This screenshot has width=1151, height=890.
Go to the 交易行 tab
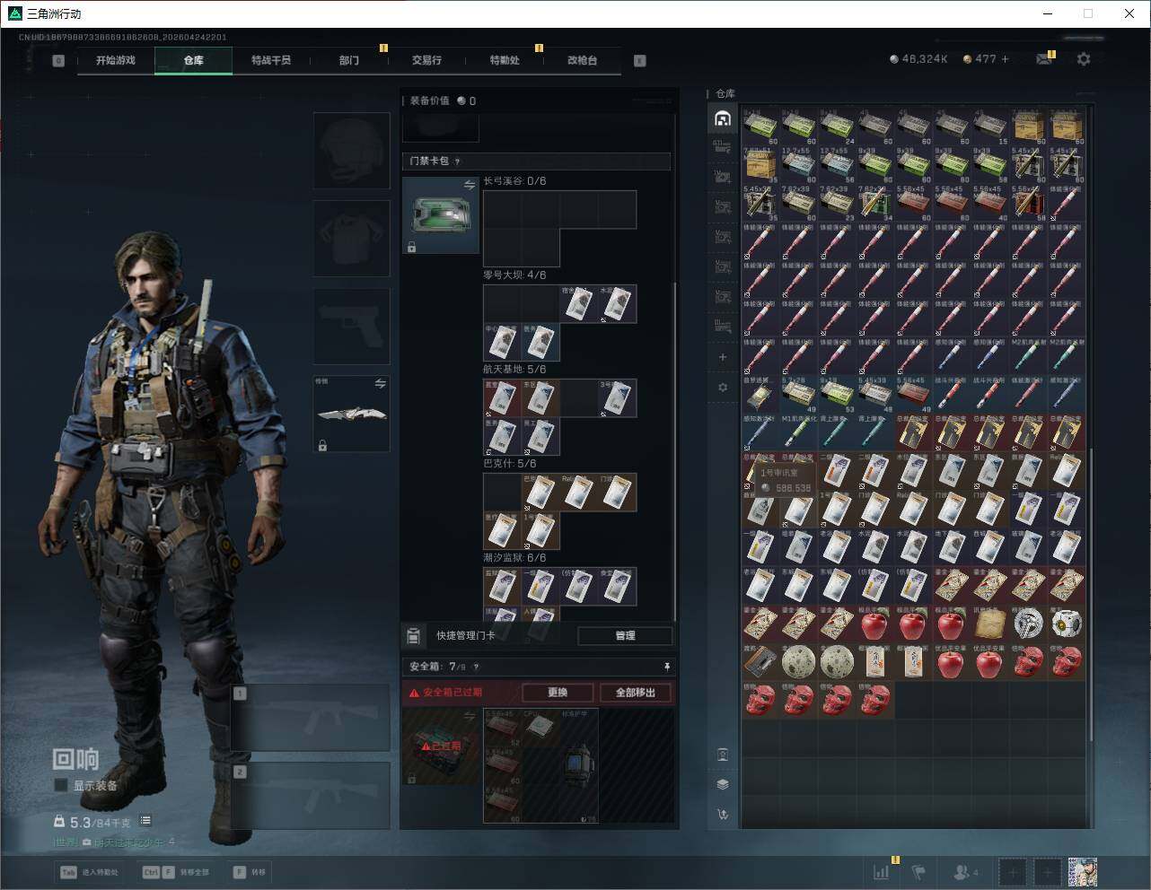[426, 60]
